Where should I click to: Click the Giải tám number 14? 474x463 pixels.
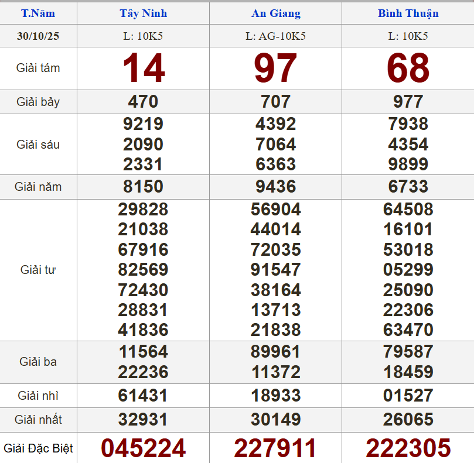[x=143, y=68]
